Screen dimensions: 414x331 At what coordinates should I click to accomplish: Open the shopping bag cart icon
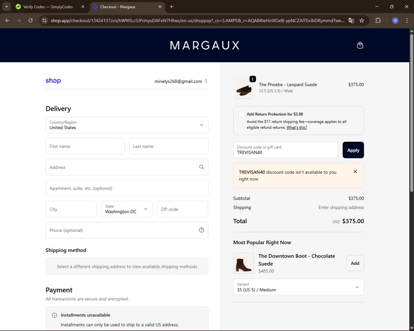coord(360,45)
